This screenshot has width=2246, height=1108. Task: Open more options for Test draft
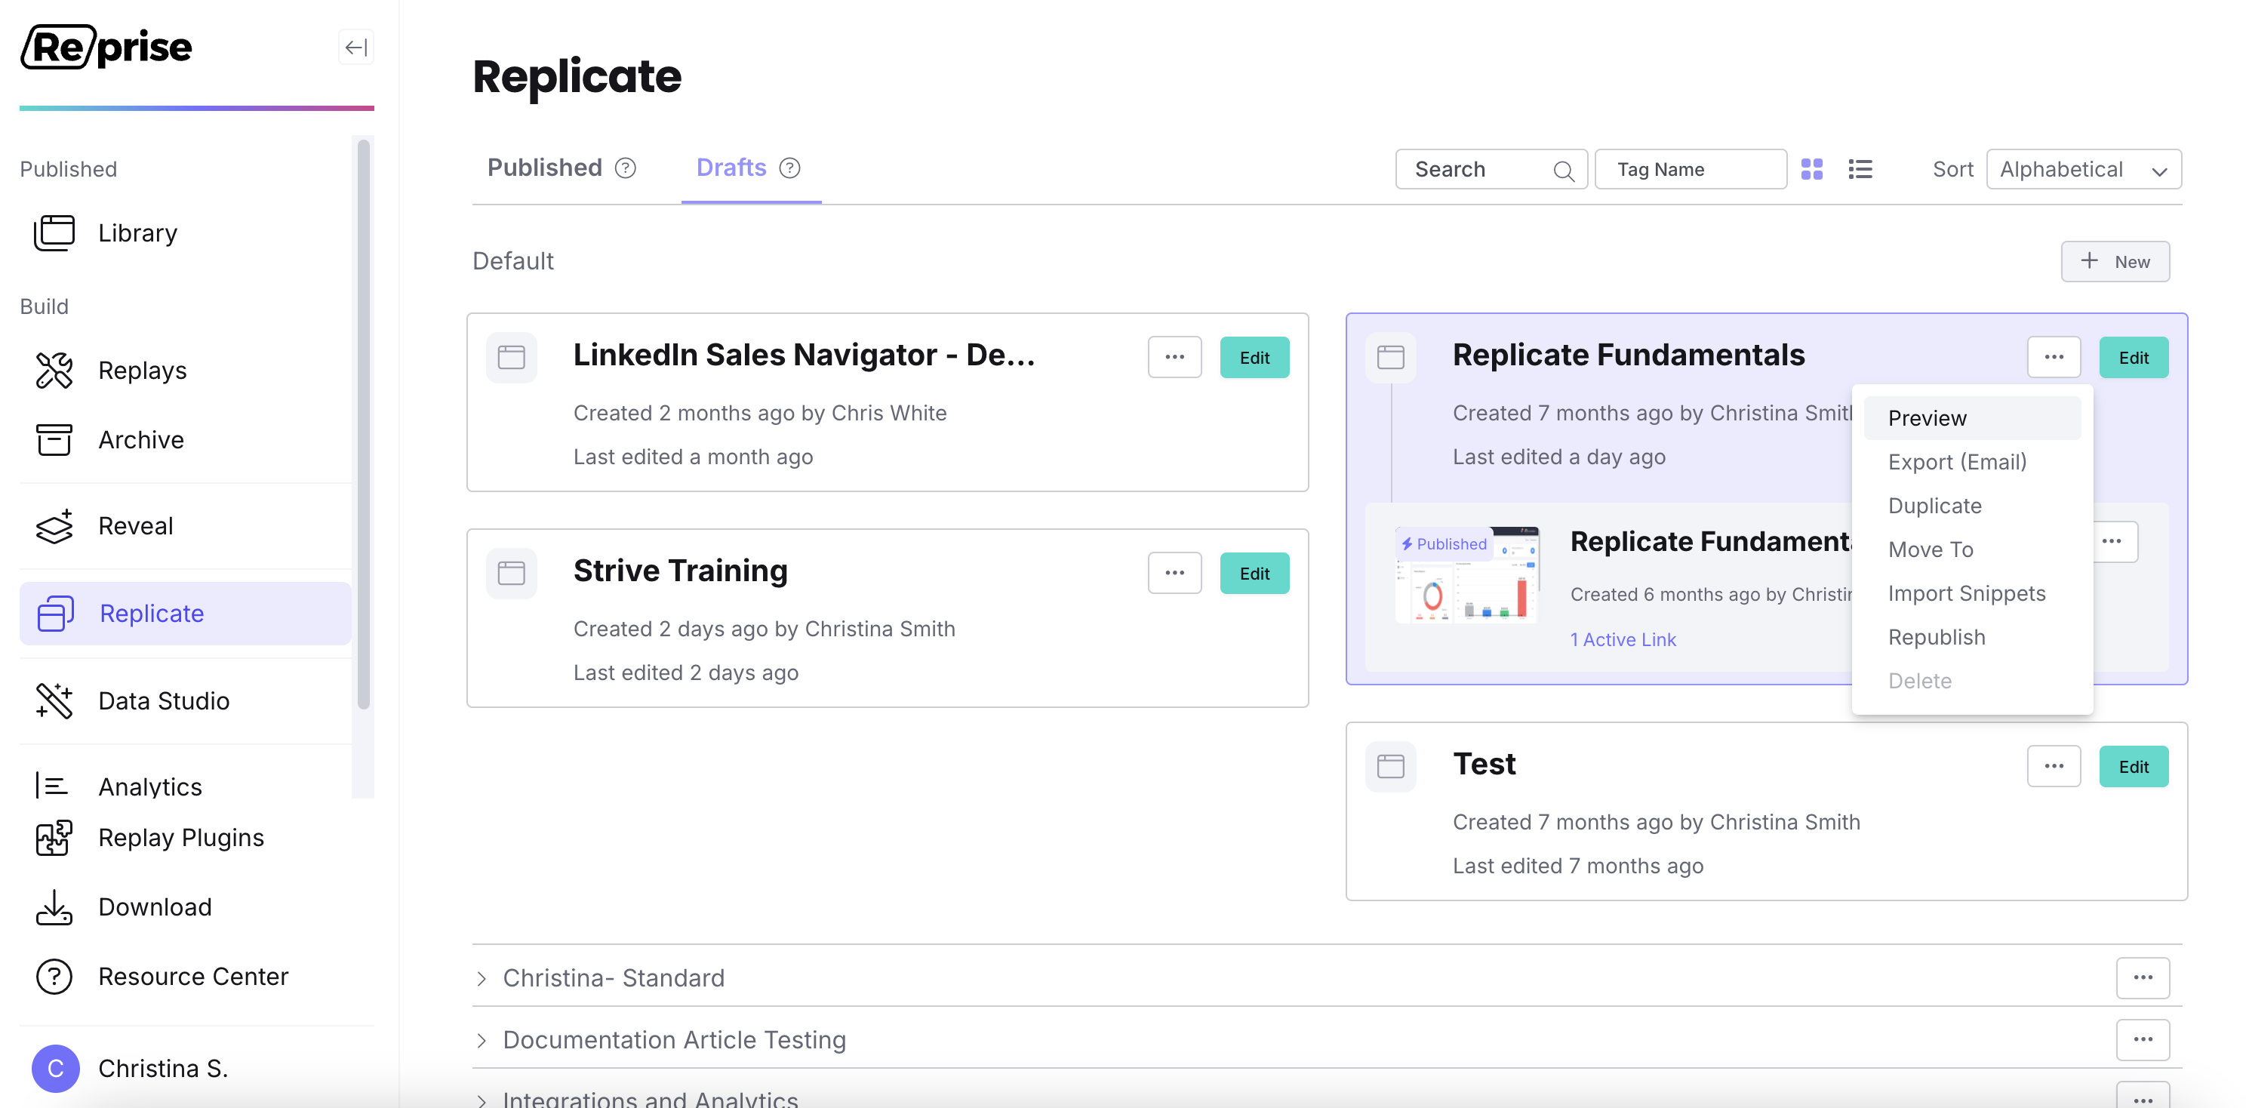coord(2054,766)
